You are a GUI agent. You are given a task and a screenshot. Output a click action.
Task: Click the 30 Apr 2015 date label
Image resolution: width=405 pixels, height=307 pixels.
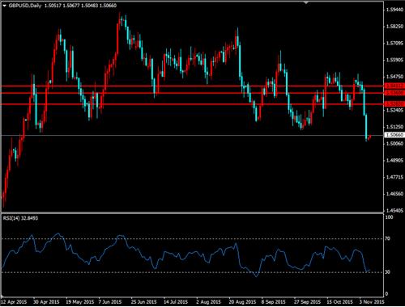46,301
